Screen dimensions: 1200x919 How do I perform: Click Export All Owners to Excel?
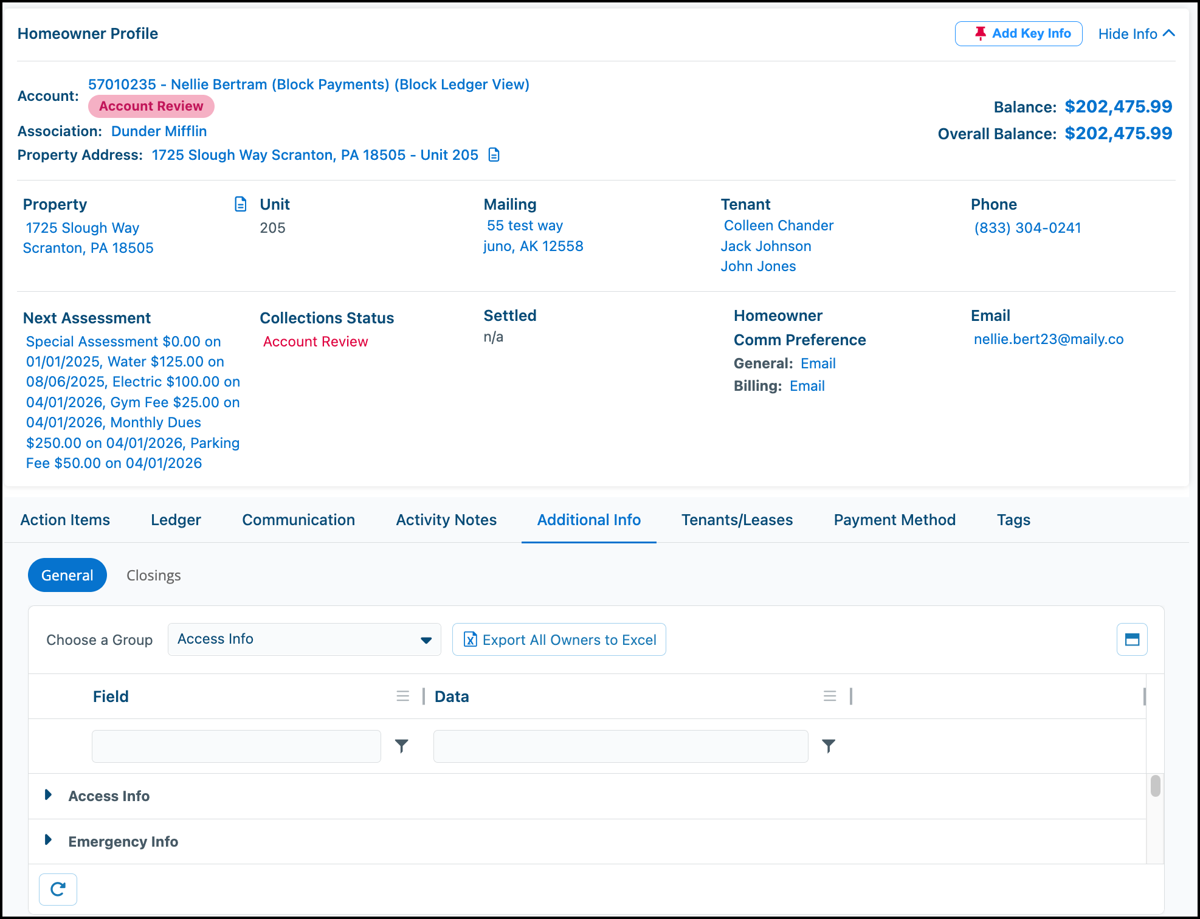[559, 639]
